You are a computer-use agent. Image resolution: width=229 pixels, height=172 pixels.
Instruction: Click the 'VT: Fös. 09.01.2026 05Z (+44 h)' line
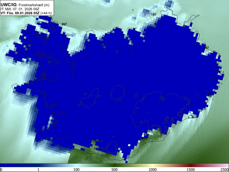click(26, 13)
